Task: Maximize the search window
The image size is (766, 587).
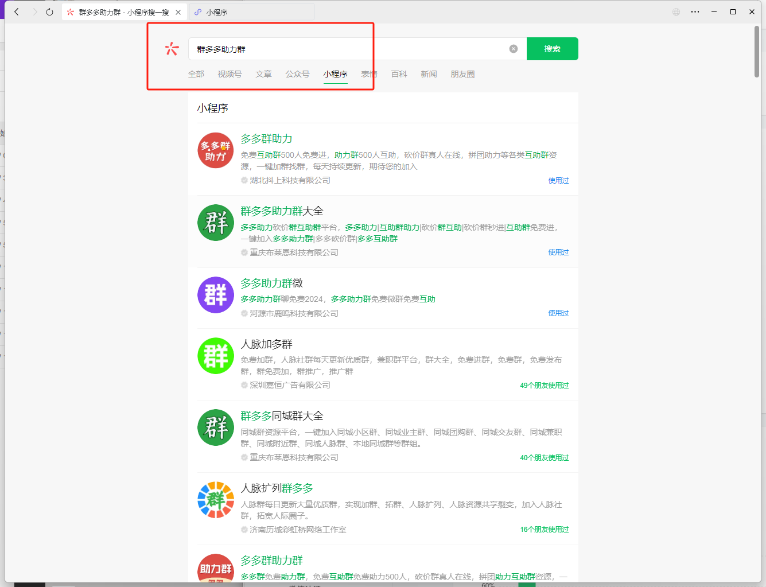Action: (733, 11)
